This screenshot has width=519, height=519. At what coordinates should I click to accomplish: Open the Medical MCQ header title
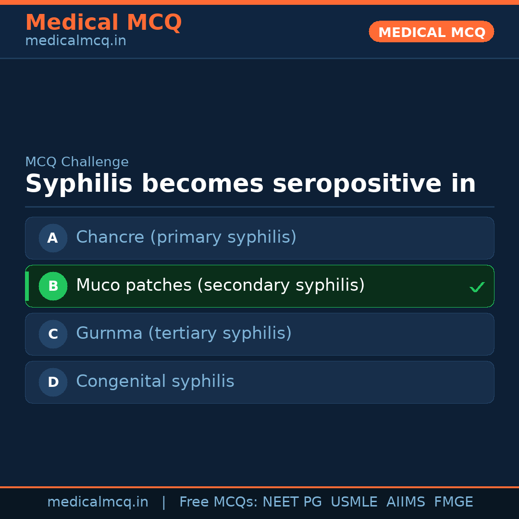tap(103, 22)
